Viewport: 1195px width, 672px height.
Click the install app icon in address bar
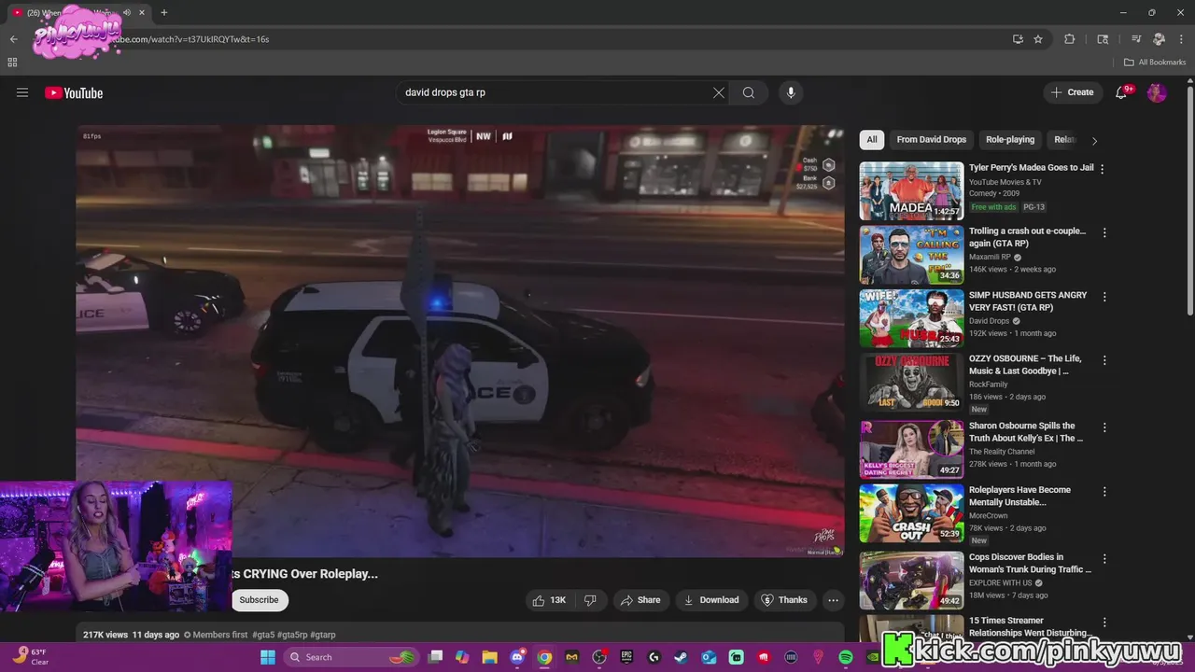coord(1018,39)
